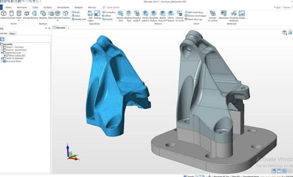The image size is (293, 177).
Task: Click the Convert to surface icon
Action: point(212,16)
